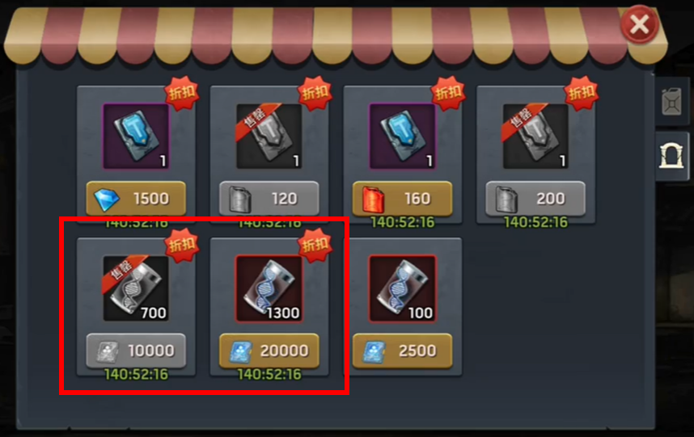This screenshot has height=437, width=694.
Task: Click the grey 120 fuel price button
Action: click(x=269, y=199)
